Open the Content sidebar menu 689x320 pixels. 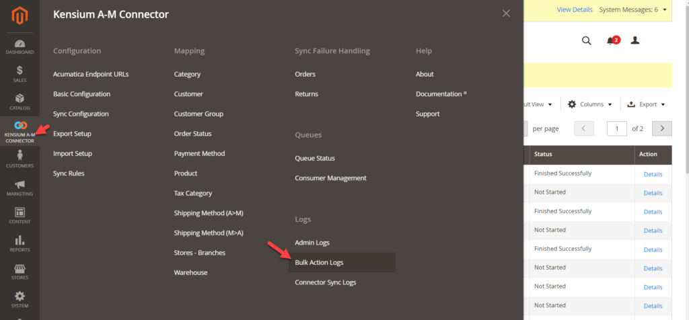(20, 216)
